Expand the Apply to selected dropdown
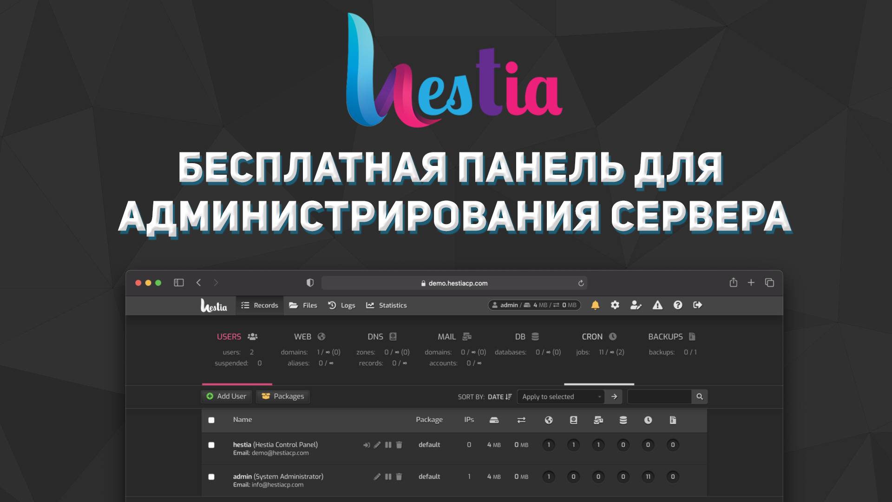The image size is (892, 502). 561,396
